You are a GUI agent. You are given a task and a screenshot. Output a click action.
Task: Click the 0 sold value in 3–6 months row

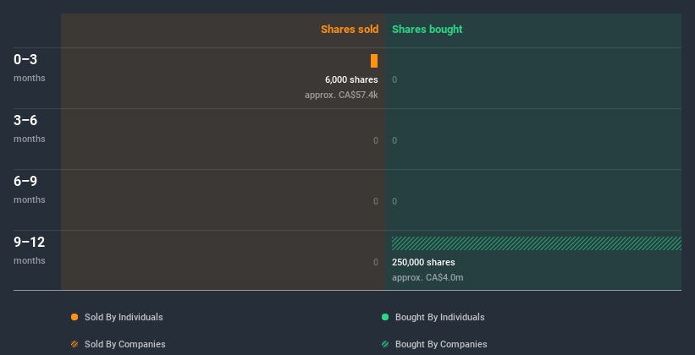point(376,141)
